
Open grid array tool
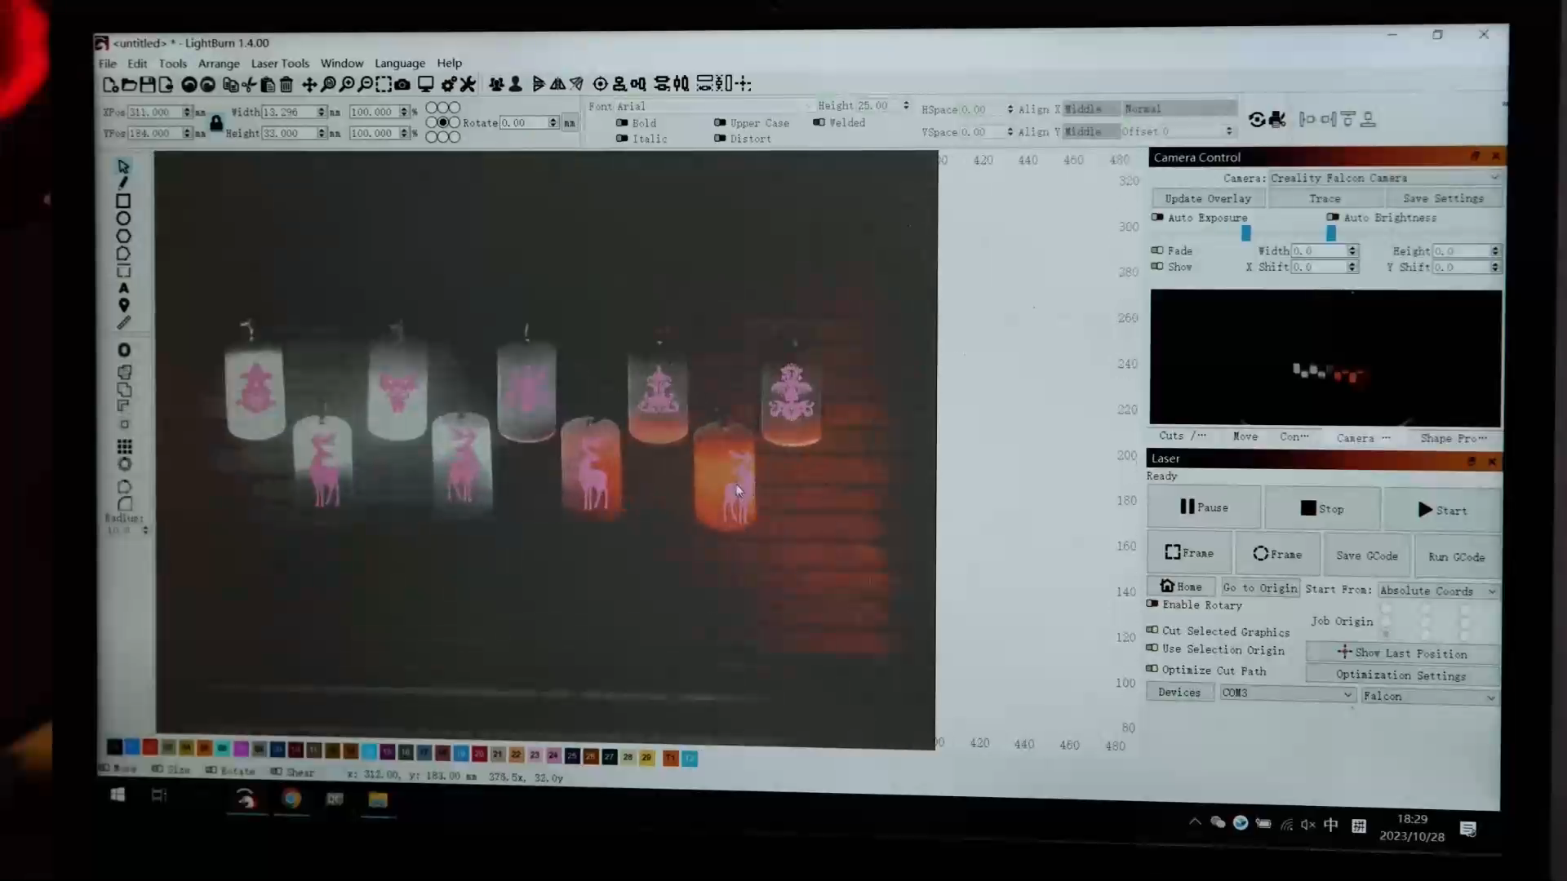coord(124,446)
